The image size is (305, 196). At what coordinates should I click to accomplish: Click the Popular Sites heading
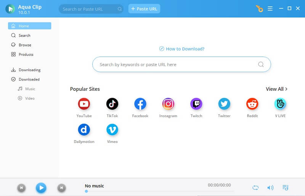pyautogui.click(x=85, y=89)
